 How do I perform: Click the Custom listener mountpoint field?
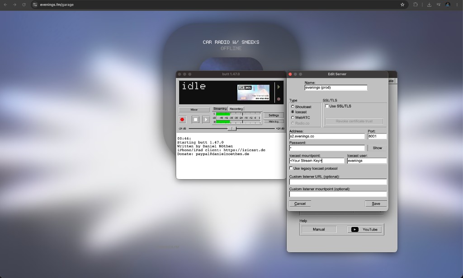(x=338, y=194)
